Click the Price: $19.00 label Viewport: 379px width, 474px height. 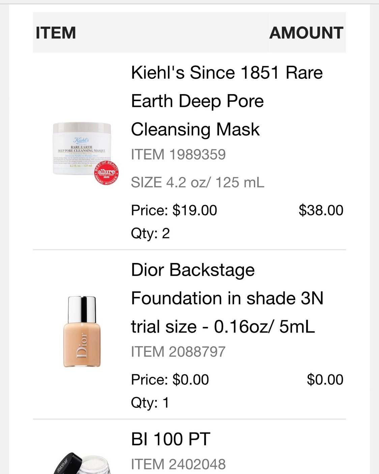[174, 210]
